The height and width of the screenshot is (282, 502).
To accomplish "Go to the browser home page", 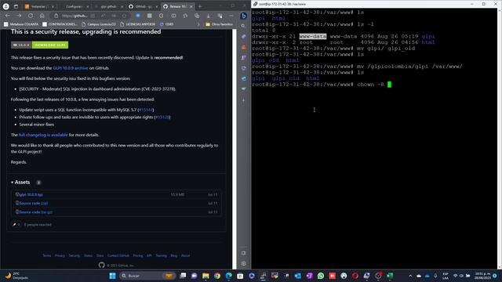I will (x=42, y=16).
